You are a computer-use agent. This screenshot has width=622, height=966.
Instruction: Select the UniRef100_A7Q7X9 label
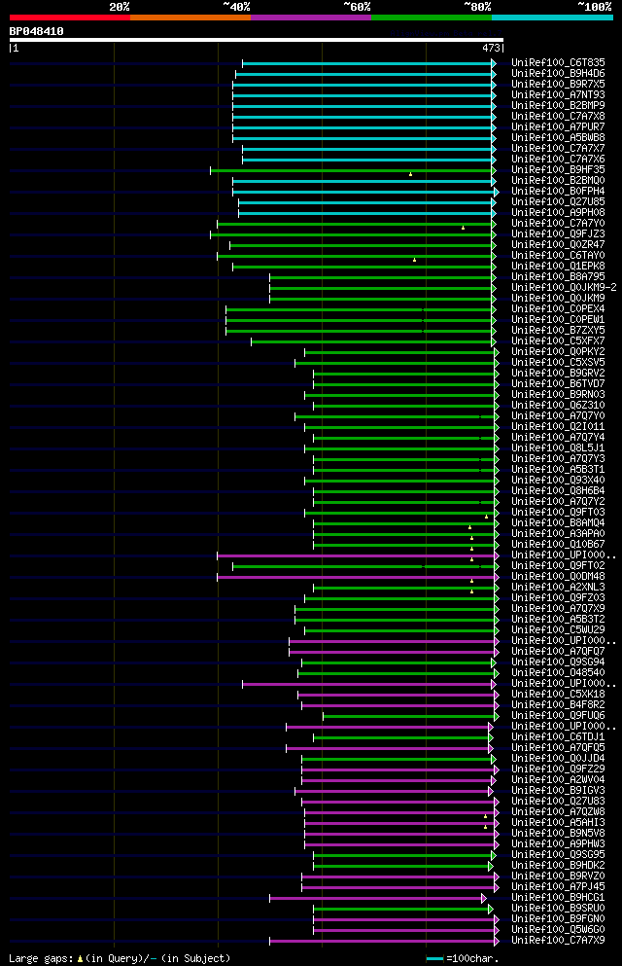point(558,609)
